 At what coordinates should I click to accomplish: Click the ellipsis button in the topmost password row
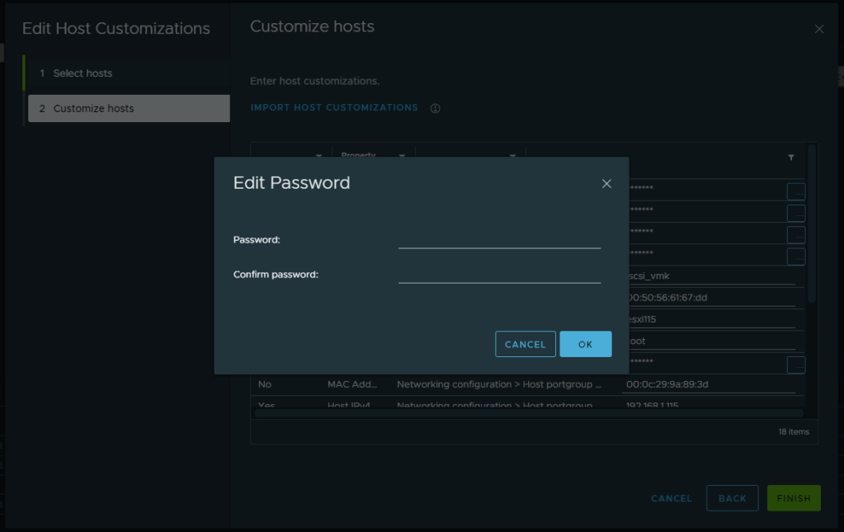(795, 191)
